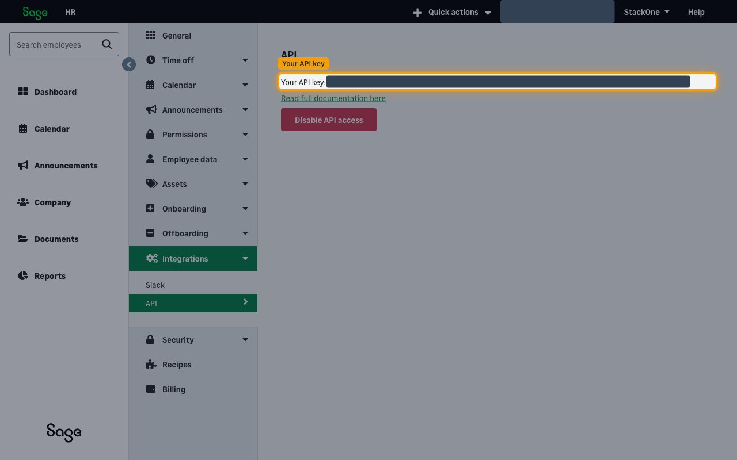
Task: Click the General grid icon in settings menu
Action: 151,36
